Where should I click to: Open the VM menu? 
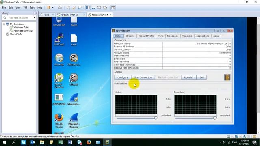pos(25,8)
